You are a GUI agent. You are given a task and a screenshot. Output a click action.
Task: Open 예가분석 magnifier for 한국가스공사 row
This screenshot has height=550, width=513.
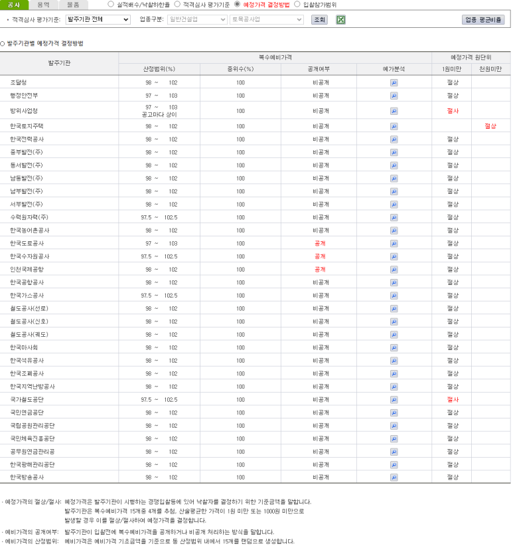394,296
